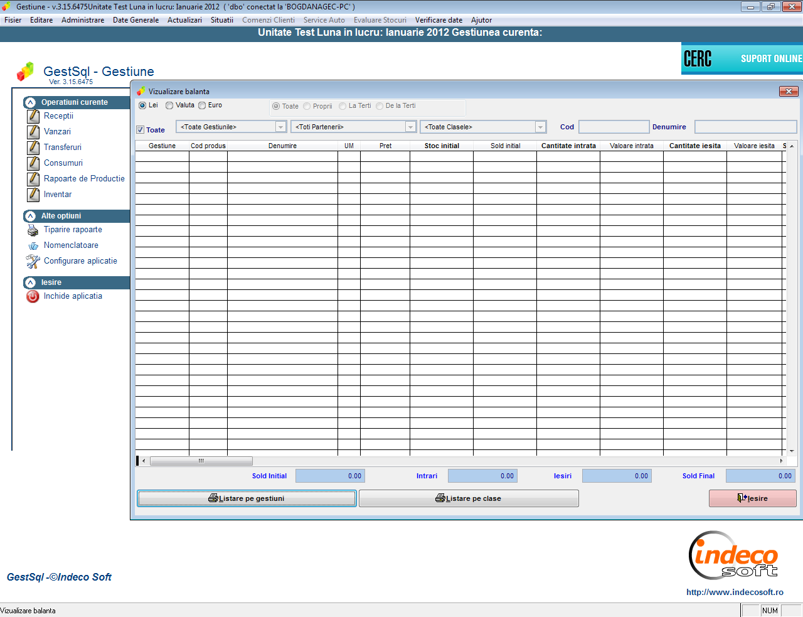Click the red Inchide aplicatia power icon
The height and width of the screenshot is (617, 803).
pos(33,296)
